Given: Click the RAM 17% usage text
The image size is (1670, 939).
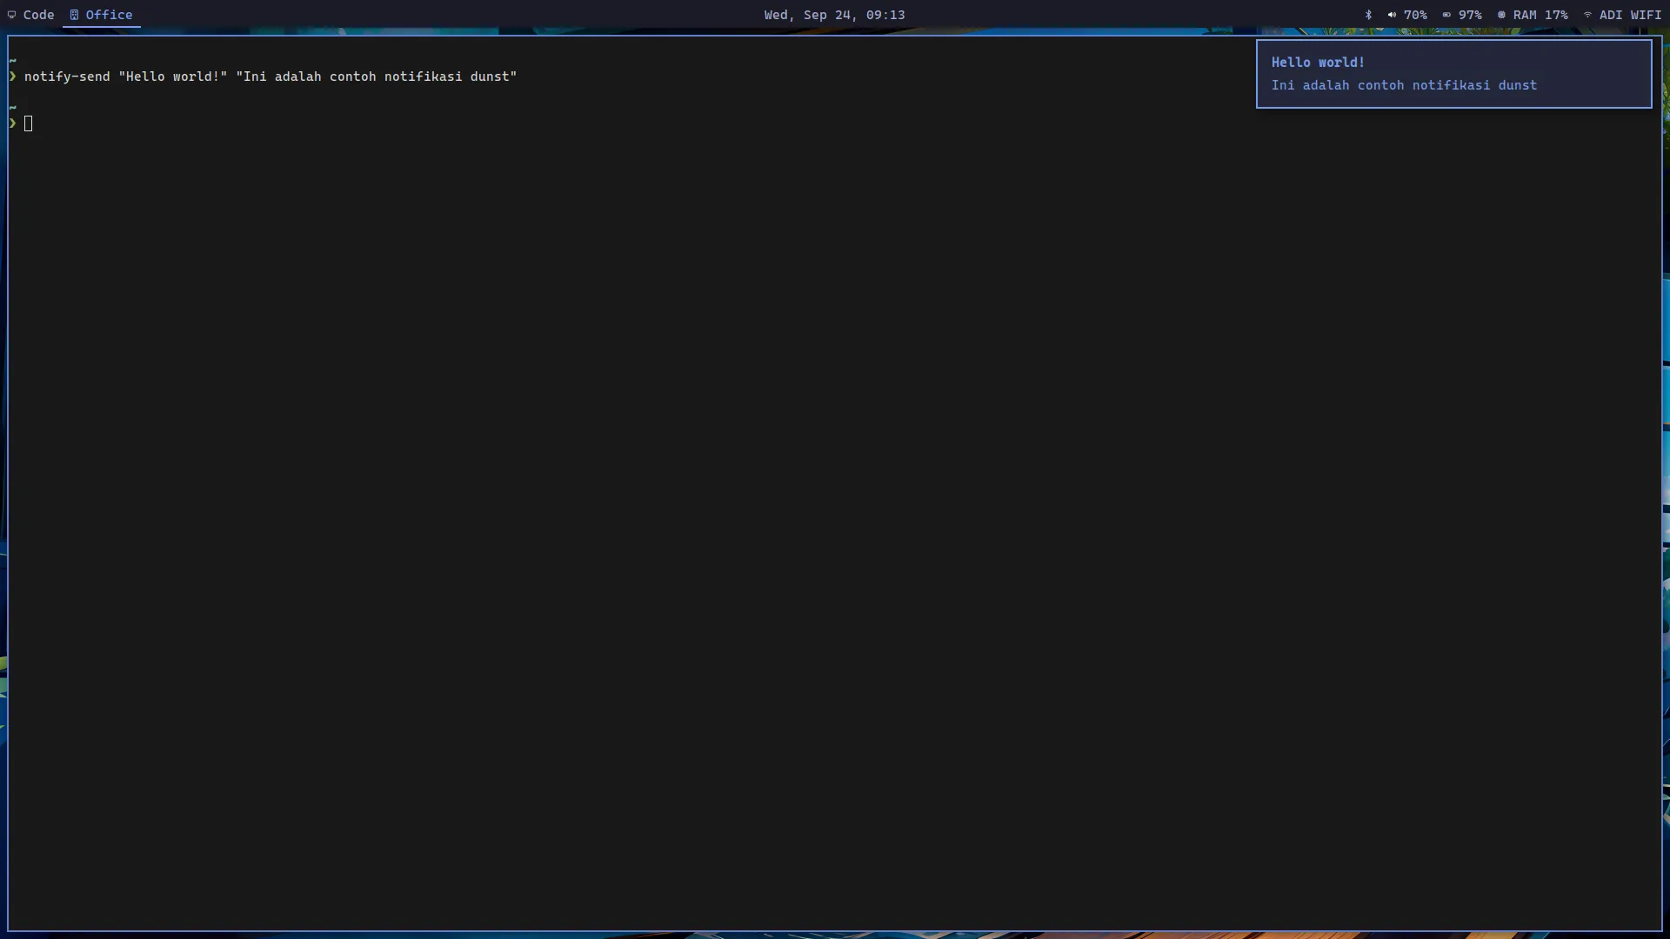Looking at the screenshot, I should click(1540, 15).
